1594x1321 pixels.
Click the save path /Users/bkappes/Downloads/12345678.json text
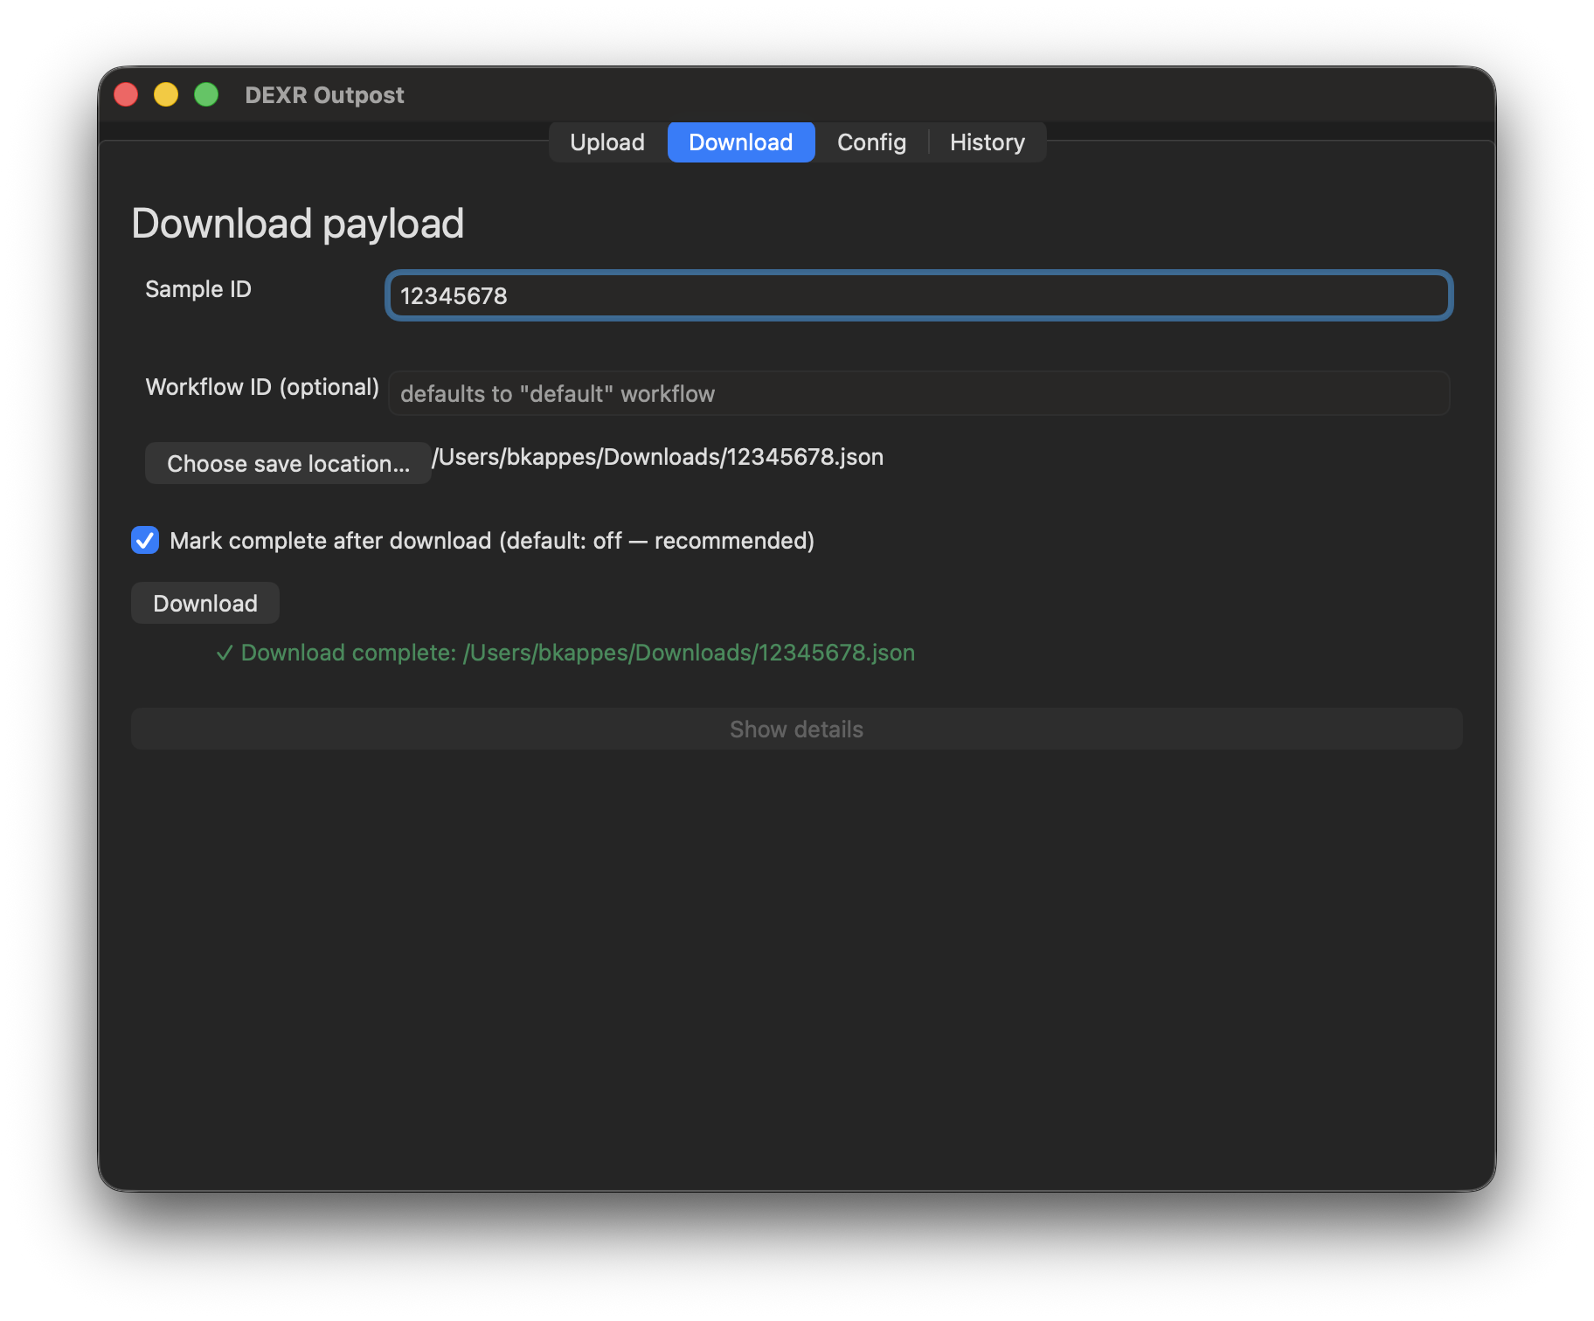click(x=657, y=457)
